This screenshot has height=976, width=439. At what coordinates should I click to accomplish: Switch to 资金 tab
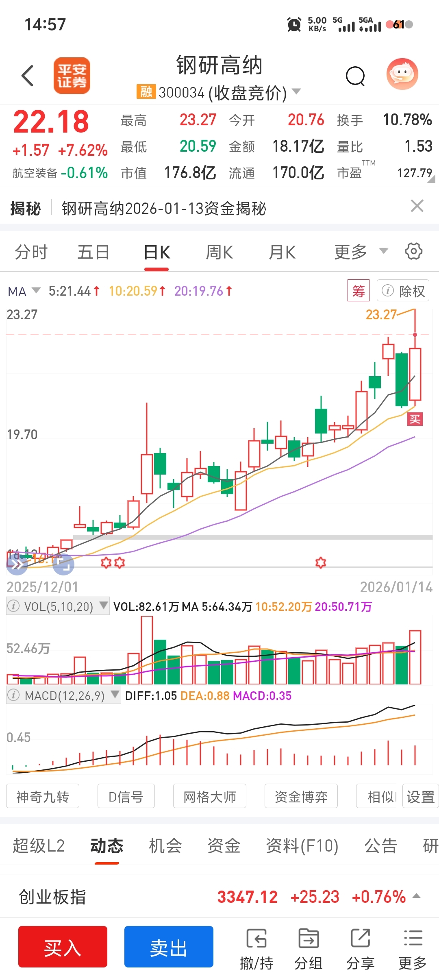click(x=224, y=846)
